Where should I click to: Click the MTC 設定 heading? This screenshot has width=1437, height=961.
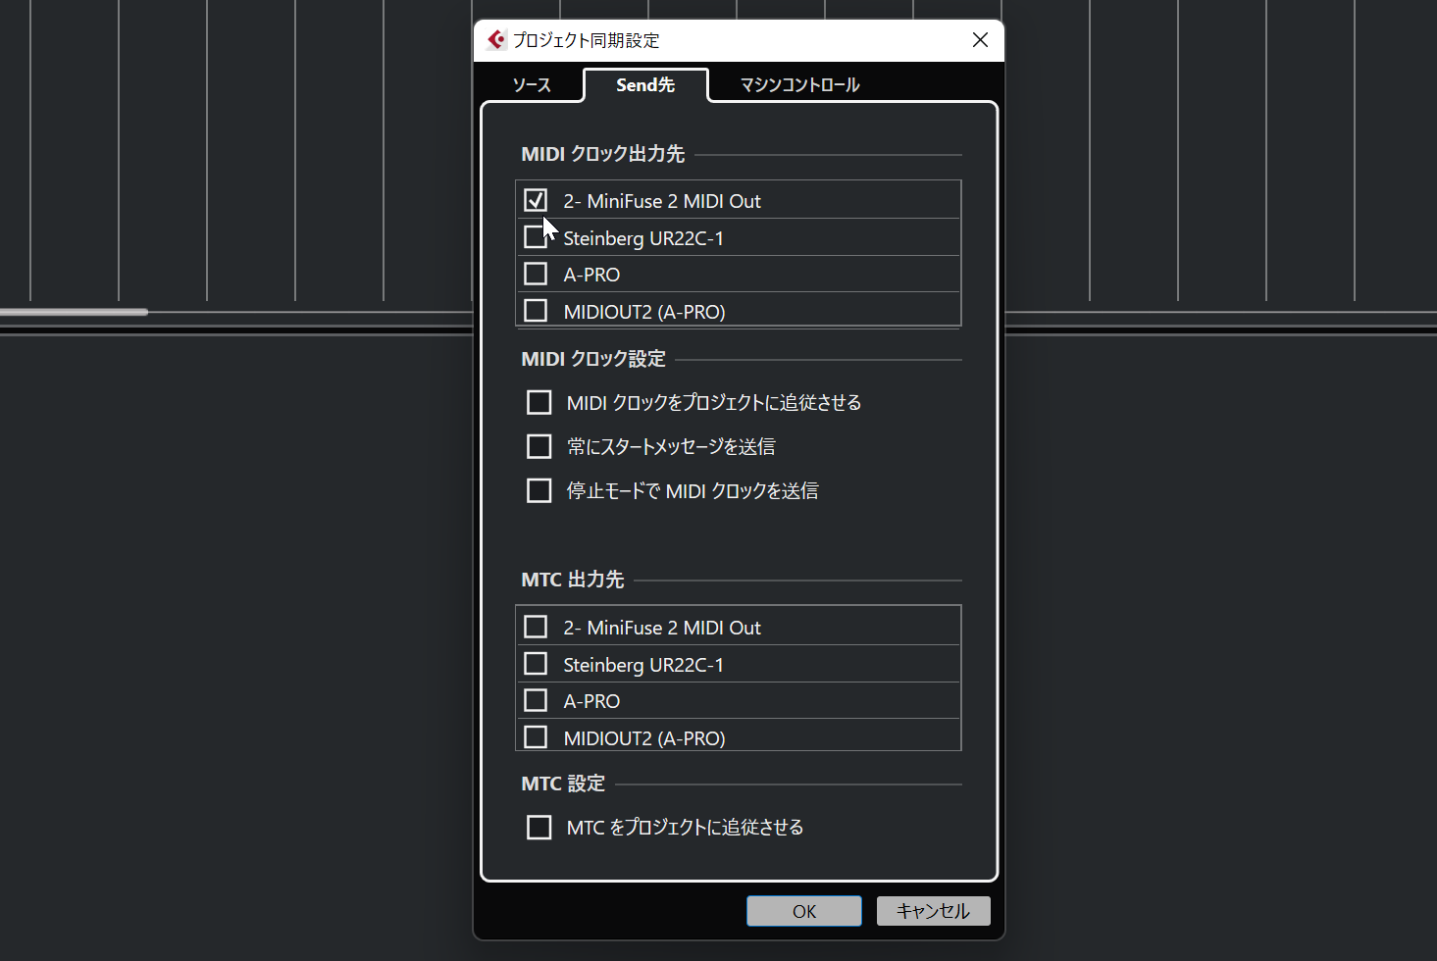click(x=563, y=784)
